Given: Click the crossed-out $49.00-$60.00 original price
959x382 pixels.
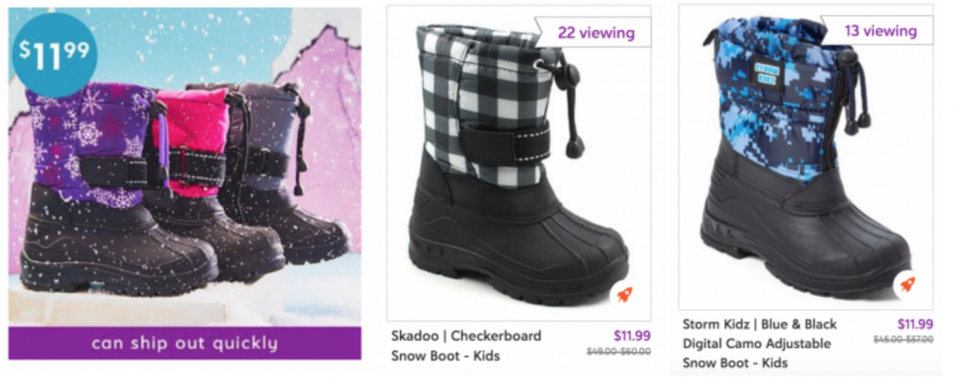Looking at the screenshot, I should point(618,351).
